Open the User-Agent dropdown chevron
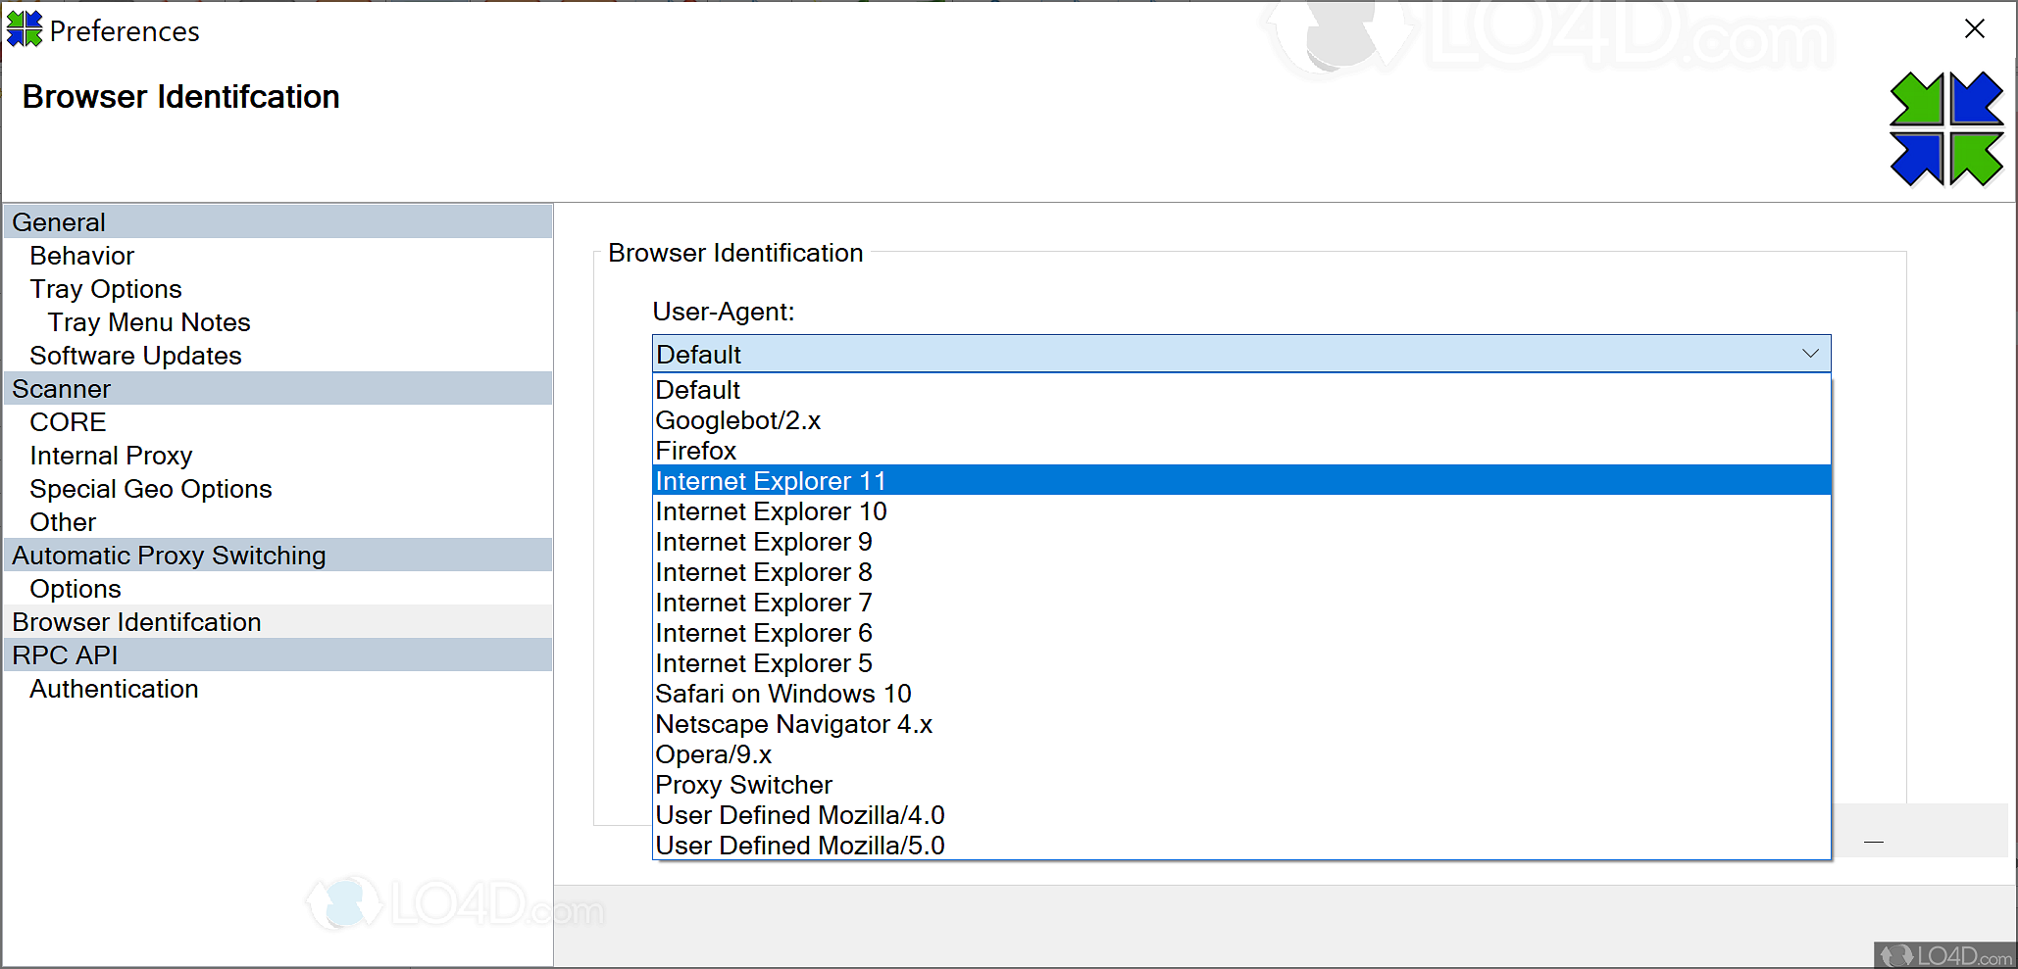Image resolution: width=2018 pixels, height=969 pixels. [x=1809, y=354]
